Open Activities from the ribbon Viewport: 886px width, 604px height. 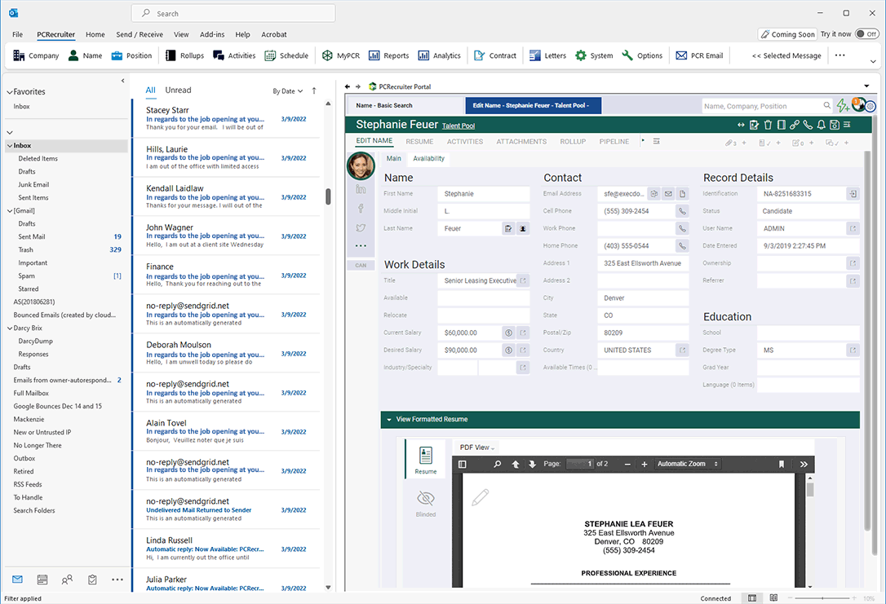[234, 55]
